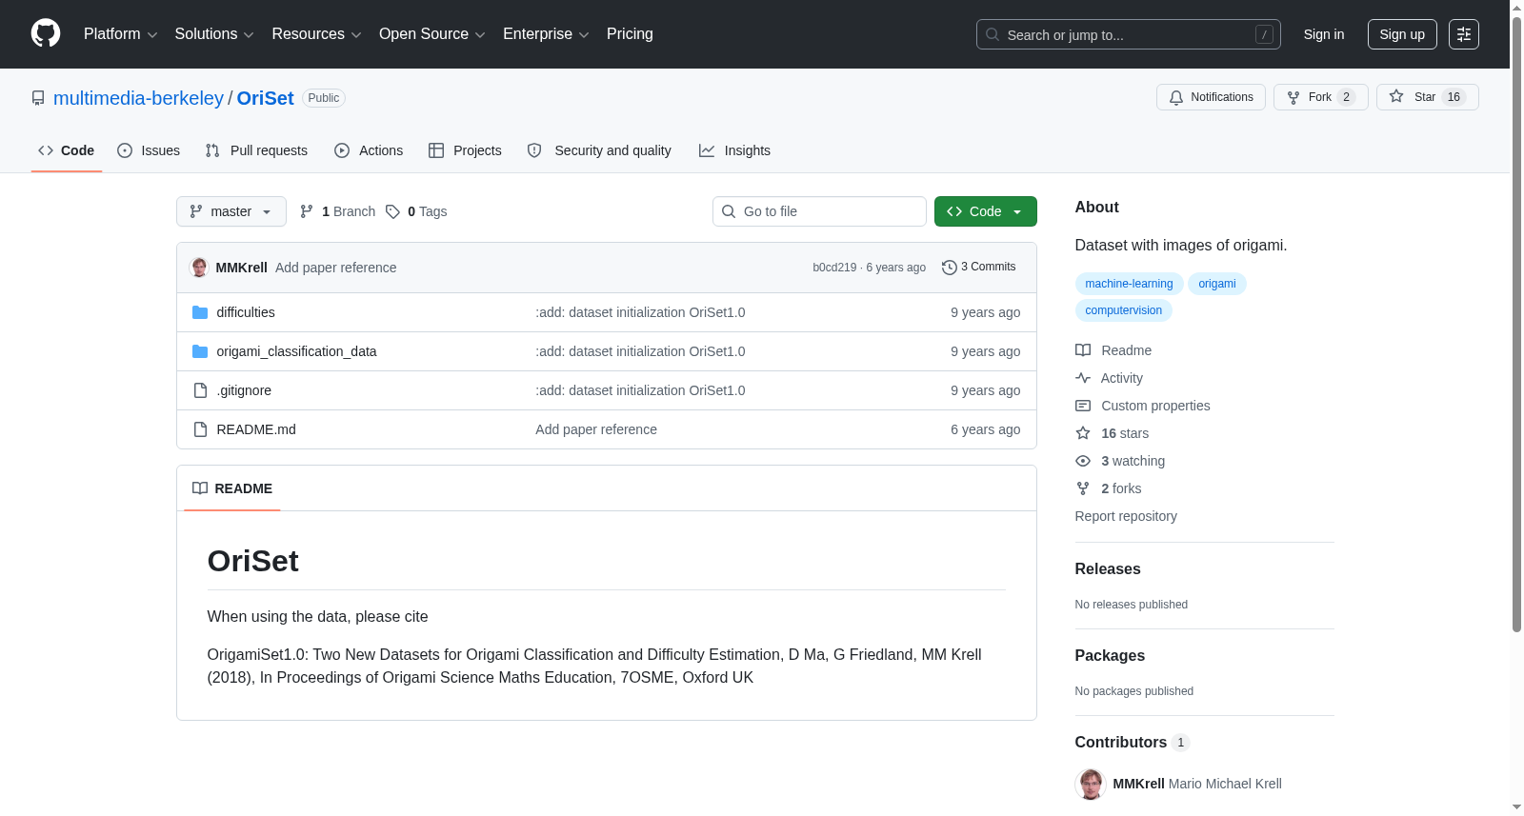Click the Releases heading link
This screenshot has height=816, width=1524.
tap(1108, 568)
